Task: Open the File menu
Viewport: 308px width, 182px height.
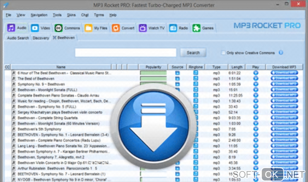Action: [x=8, y=15]
